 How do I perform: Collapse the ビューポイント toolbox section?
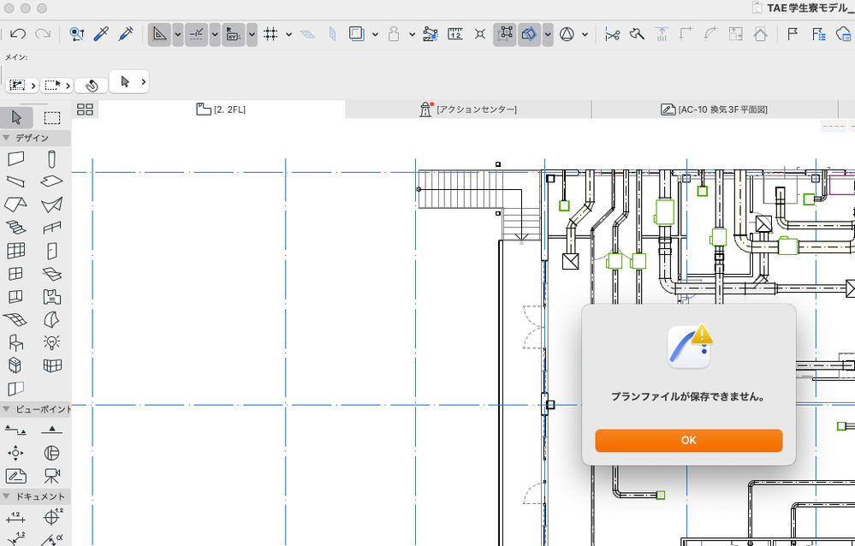6,409
